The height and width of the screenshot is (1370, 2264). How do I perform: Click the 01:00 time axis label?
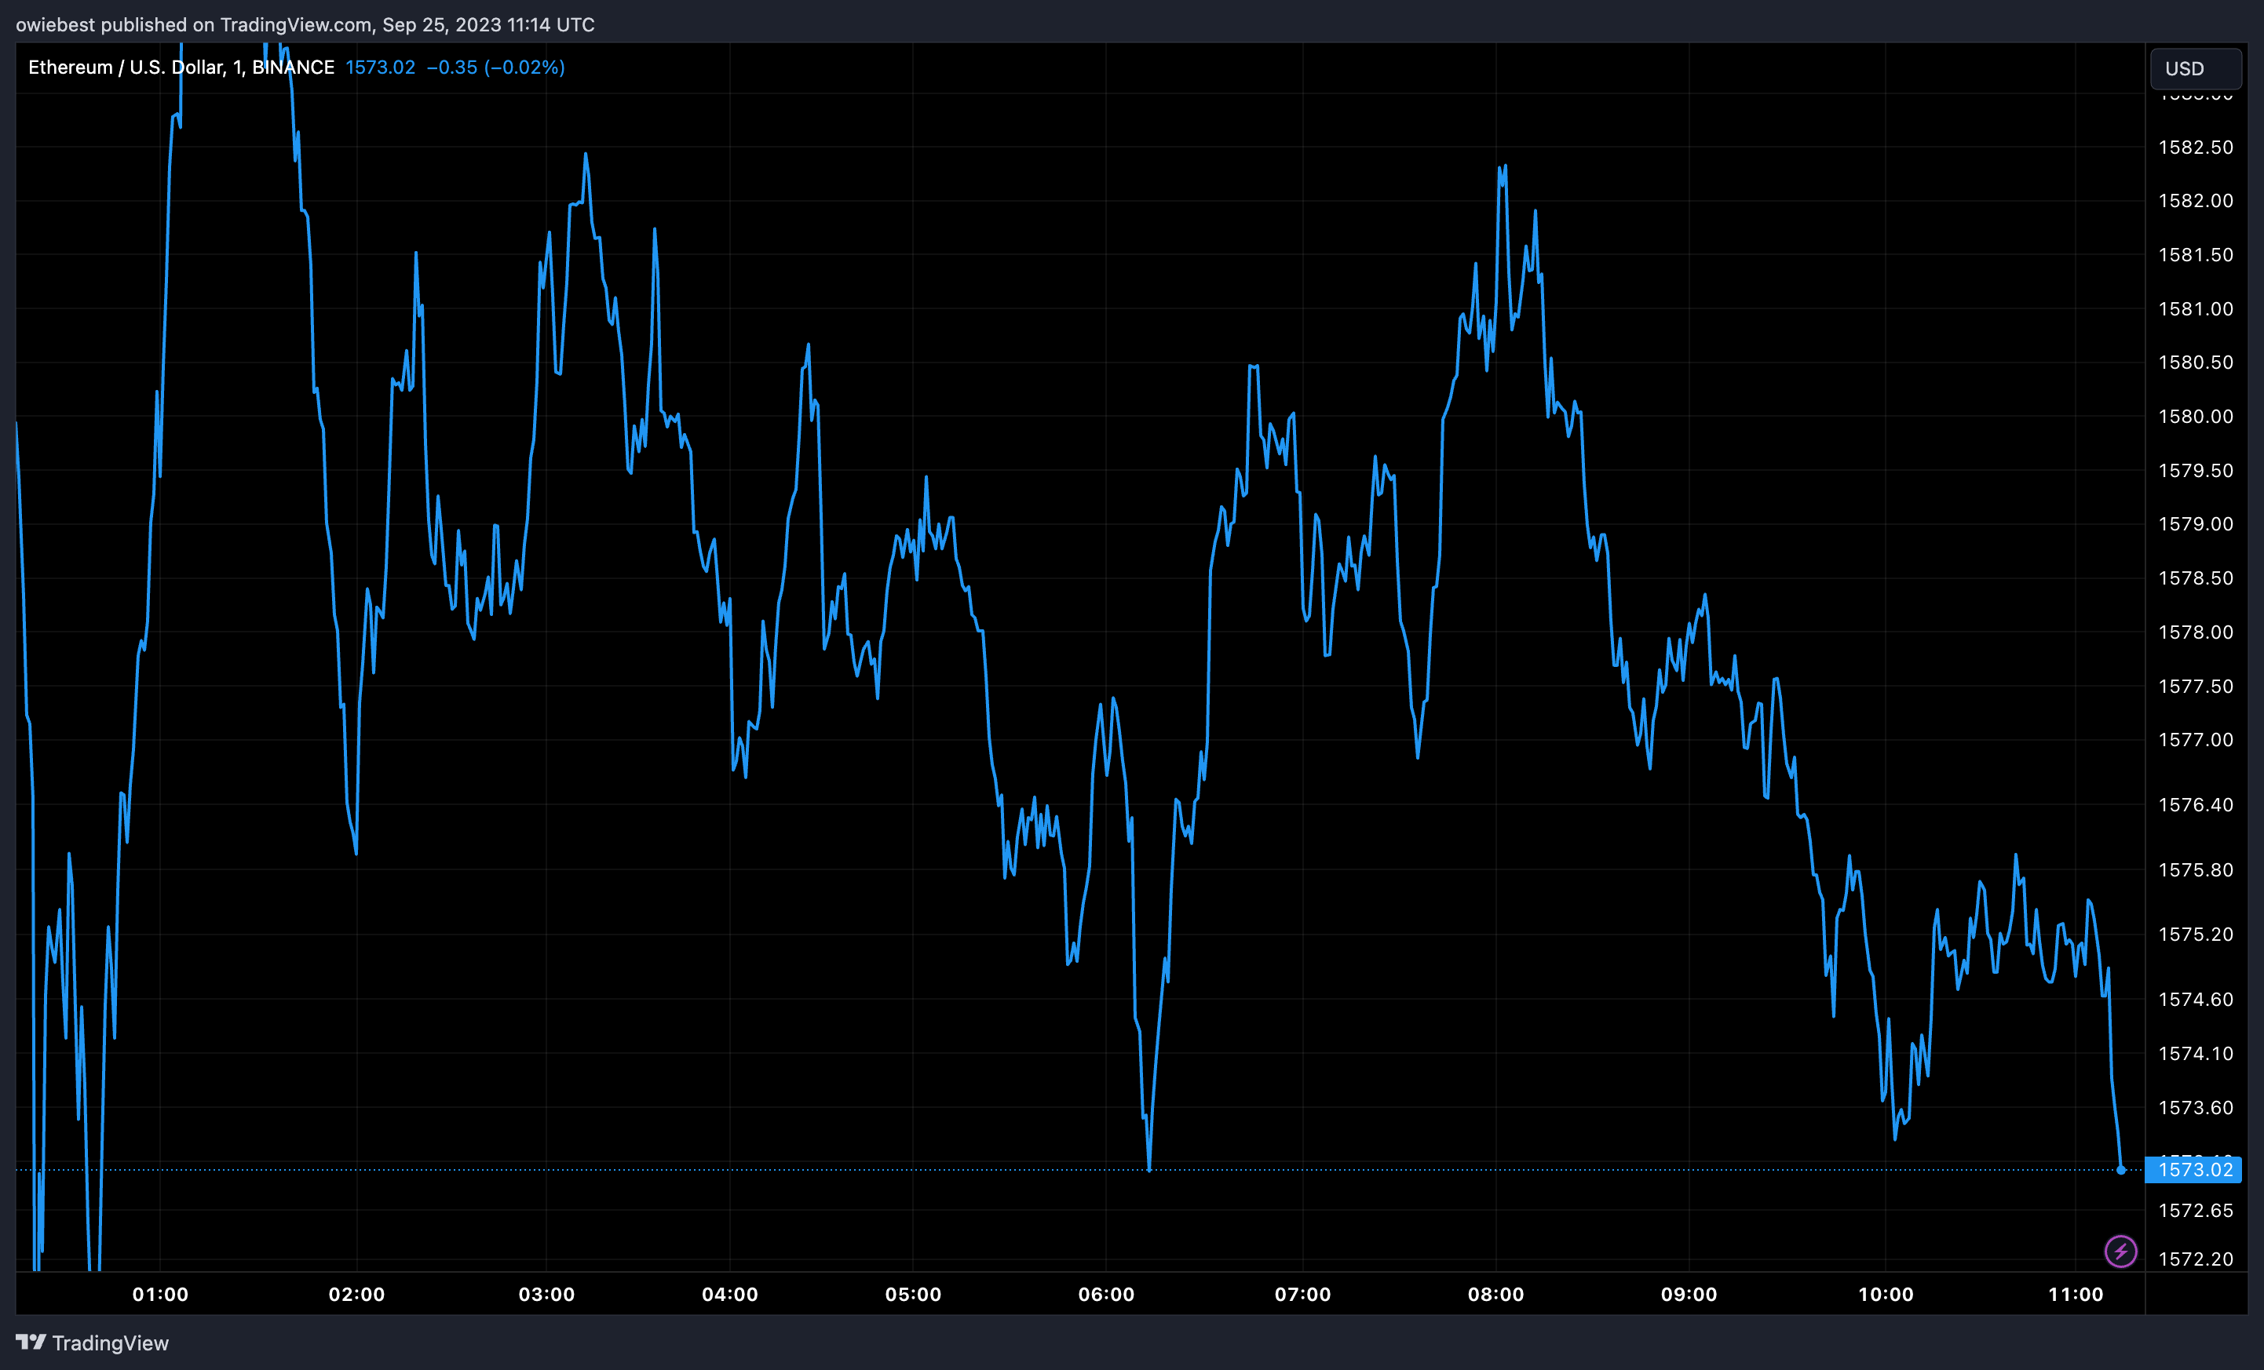[160, 1294]
